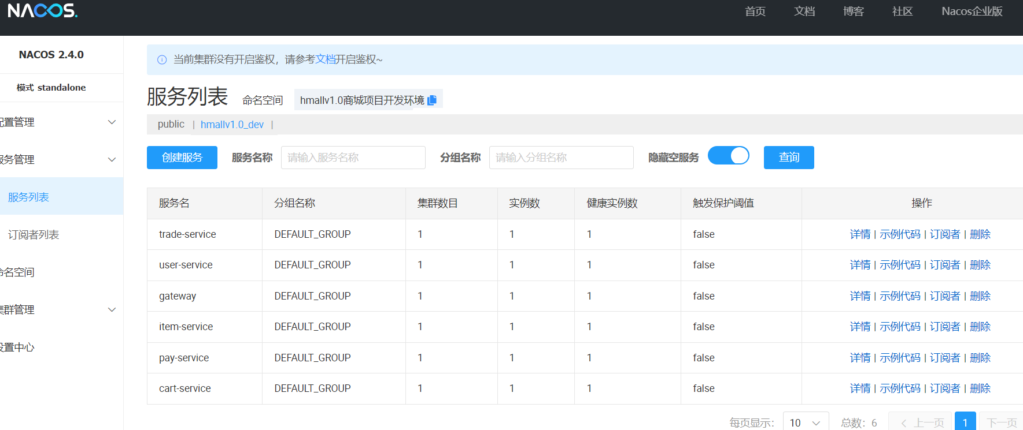1023x430 pixels.
Task: View 示例代码 for item-service
Action: [x=900, y=327]
